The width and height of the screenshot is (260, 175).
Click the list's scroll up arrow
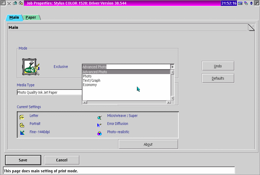coord(173,72)
